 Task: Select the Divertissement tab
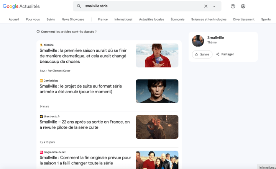coord(244,19)
